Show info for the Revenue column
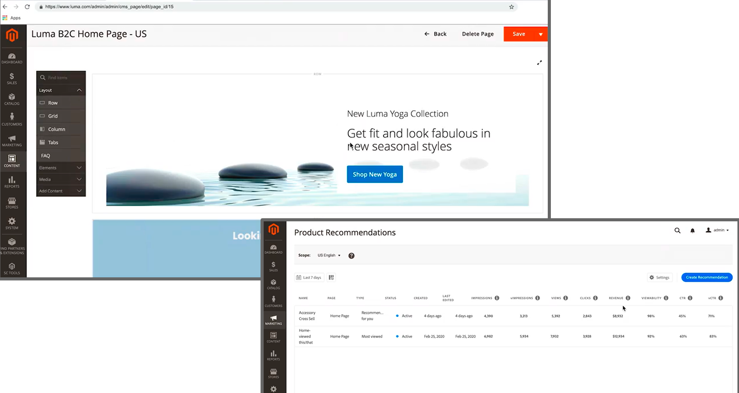Viewport: 739px width, 393px height. pyautogui.click(x=628, y=298)
